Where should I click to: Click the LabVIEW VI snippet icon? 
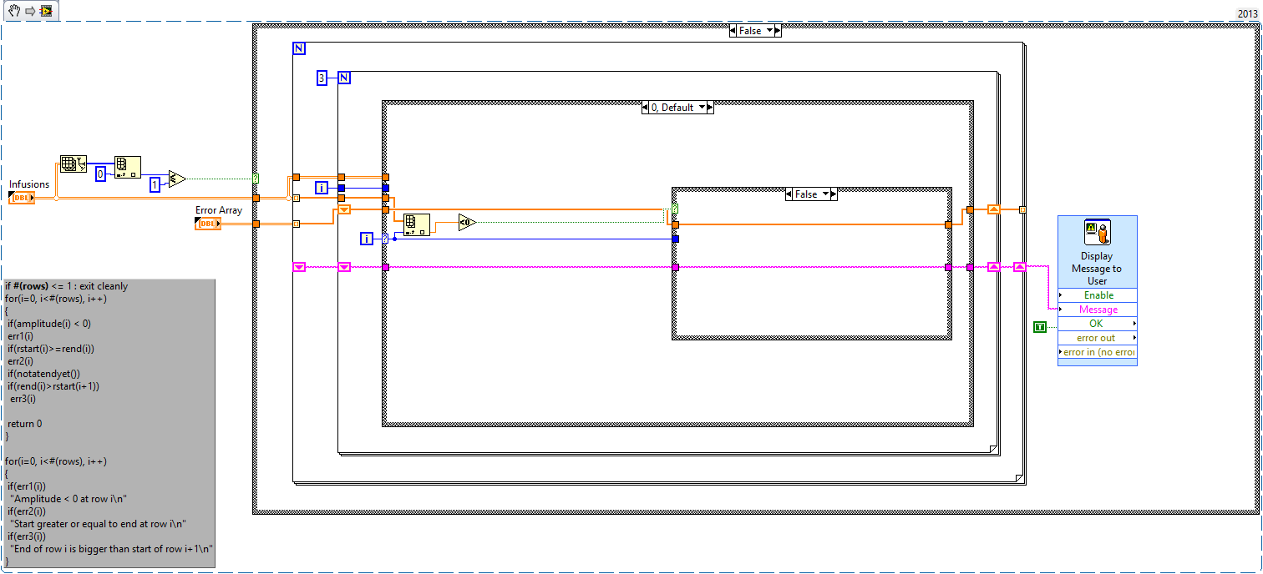click(x=46, y=11)
